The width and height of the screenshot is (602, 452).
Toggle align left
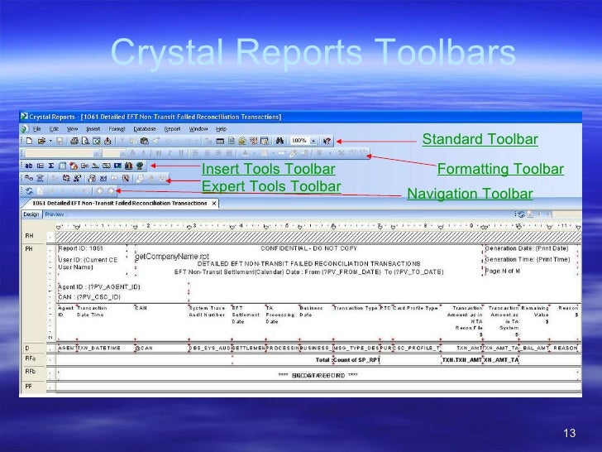click(195, 153)
